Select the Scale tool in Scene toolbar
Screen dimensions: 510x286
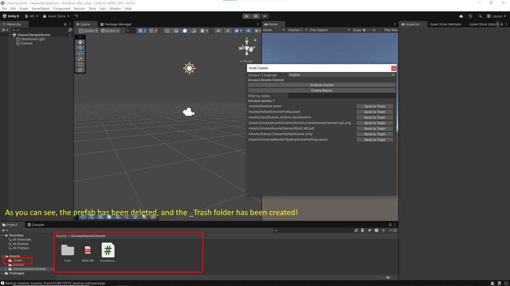coord(80,58)
